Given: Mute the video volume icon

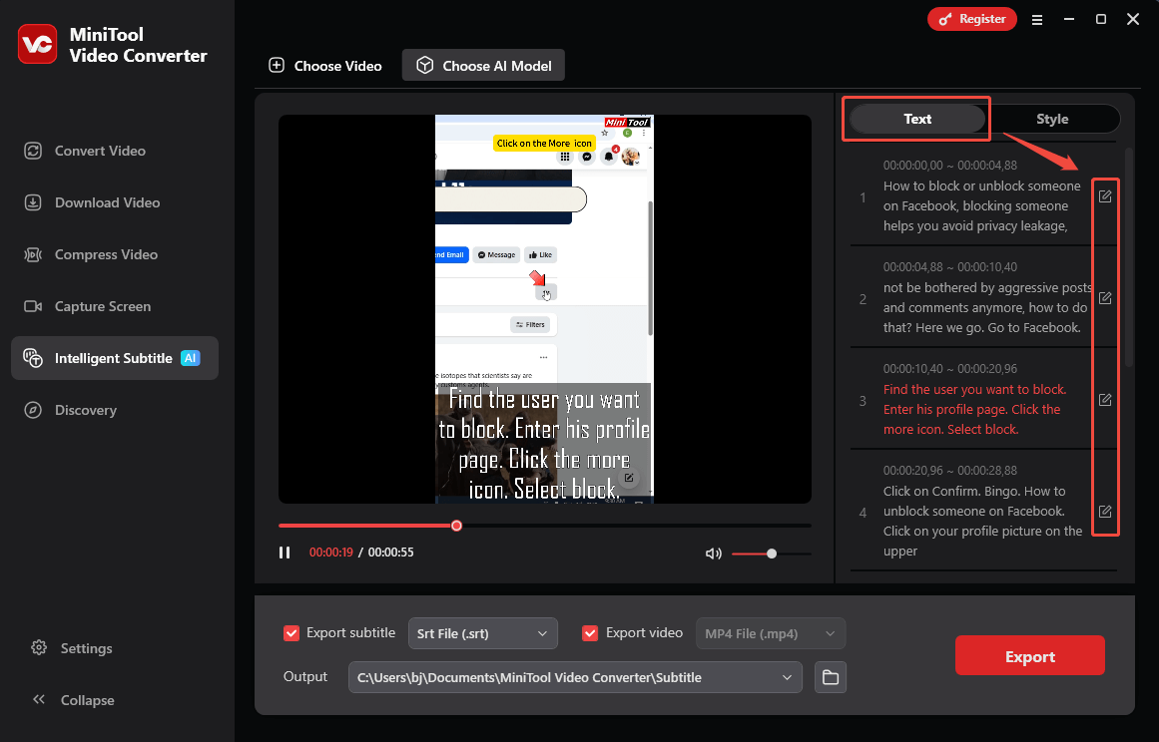Looking at the screenshot, I should pyautogui.click(x=714, y=554).
